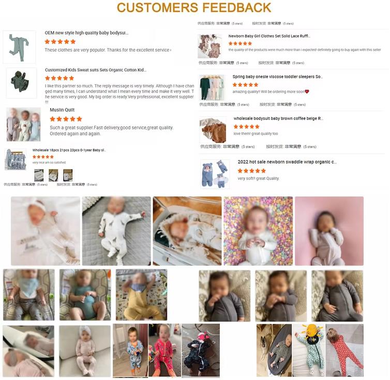Open the Wholesale 18pcs 21pcs baby set thumbnail
This screenshot has height=380, width=390.
(16, 159)
